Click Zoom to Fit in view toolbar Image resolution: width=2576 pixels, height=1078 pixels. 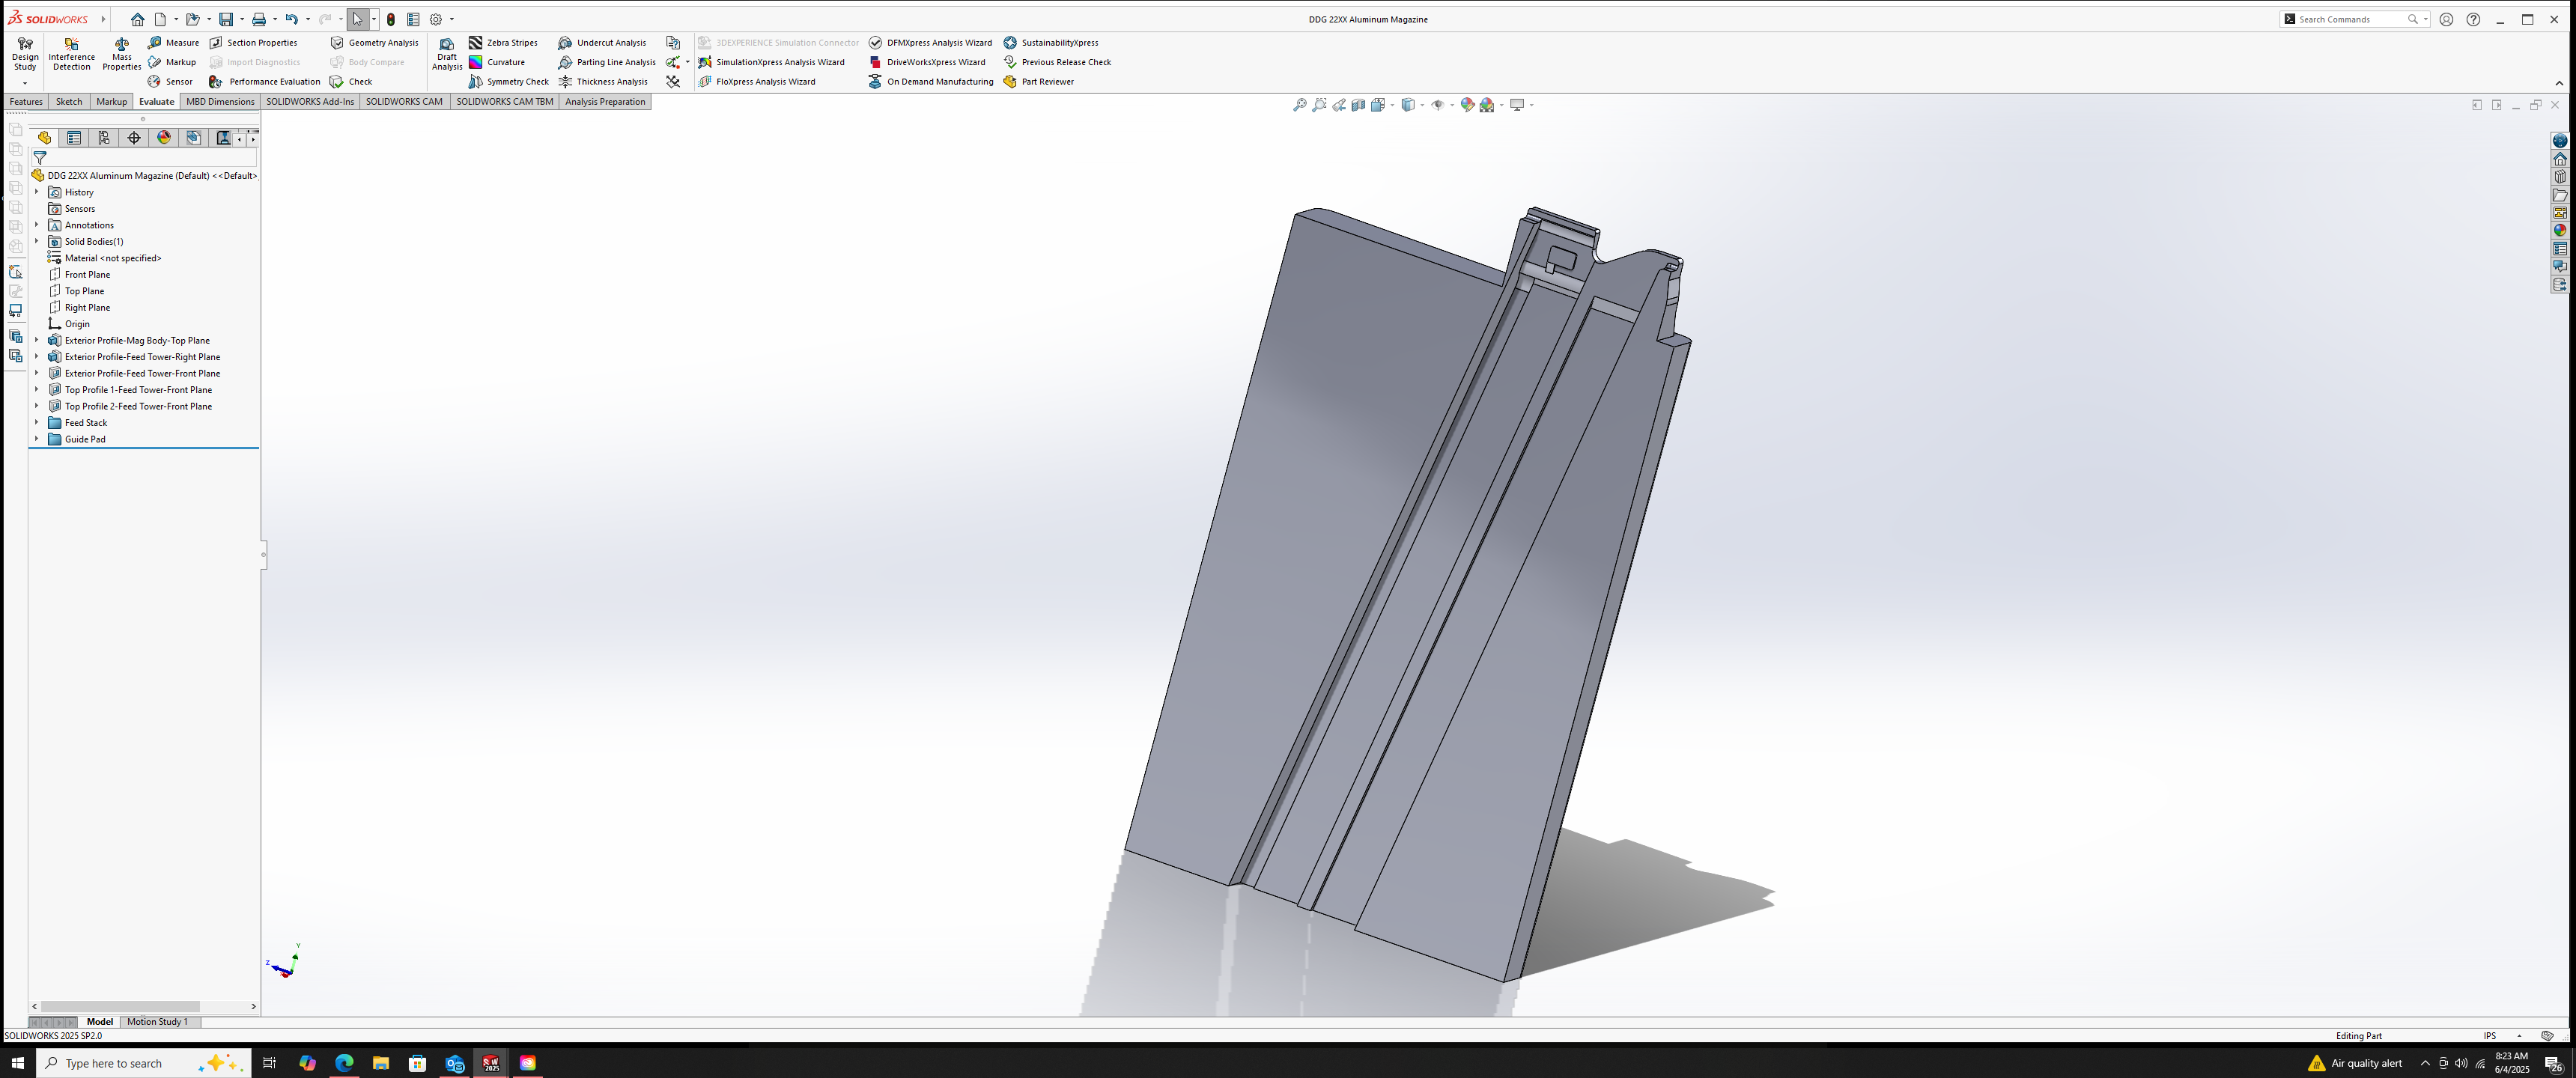(x=1299, y=105)
